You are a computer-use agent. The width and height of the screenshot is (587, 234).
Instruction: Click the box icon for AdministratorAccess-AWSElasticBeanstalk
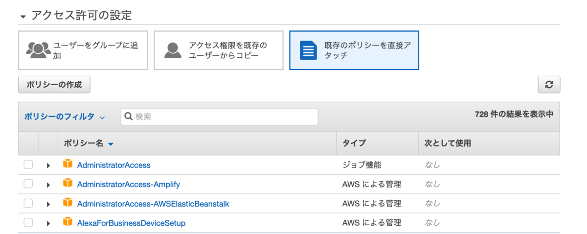(x=68, y=203)
